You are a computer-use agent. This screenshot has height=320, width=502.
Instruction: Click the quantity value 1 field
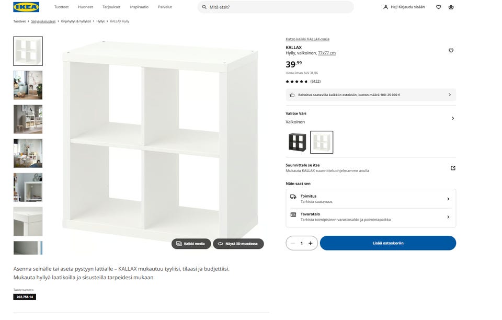[302, 243]
